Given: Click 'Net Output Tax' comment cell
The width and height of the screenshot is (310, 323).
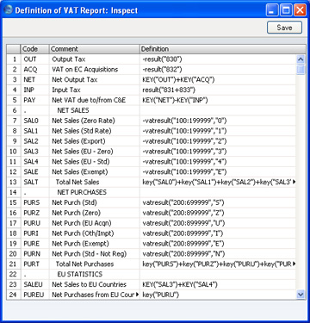Looking at the screenshot, I should tap(95, 80).
